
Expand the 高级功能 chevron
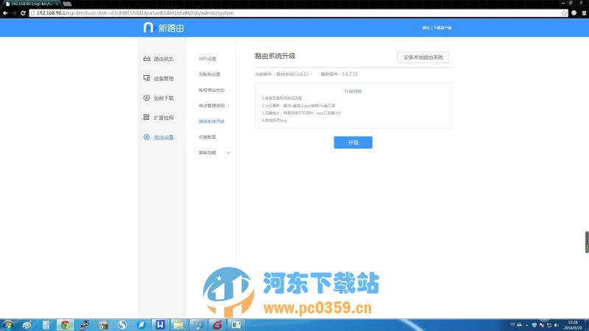tap(228, 153)
